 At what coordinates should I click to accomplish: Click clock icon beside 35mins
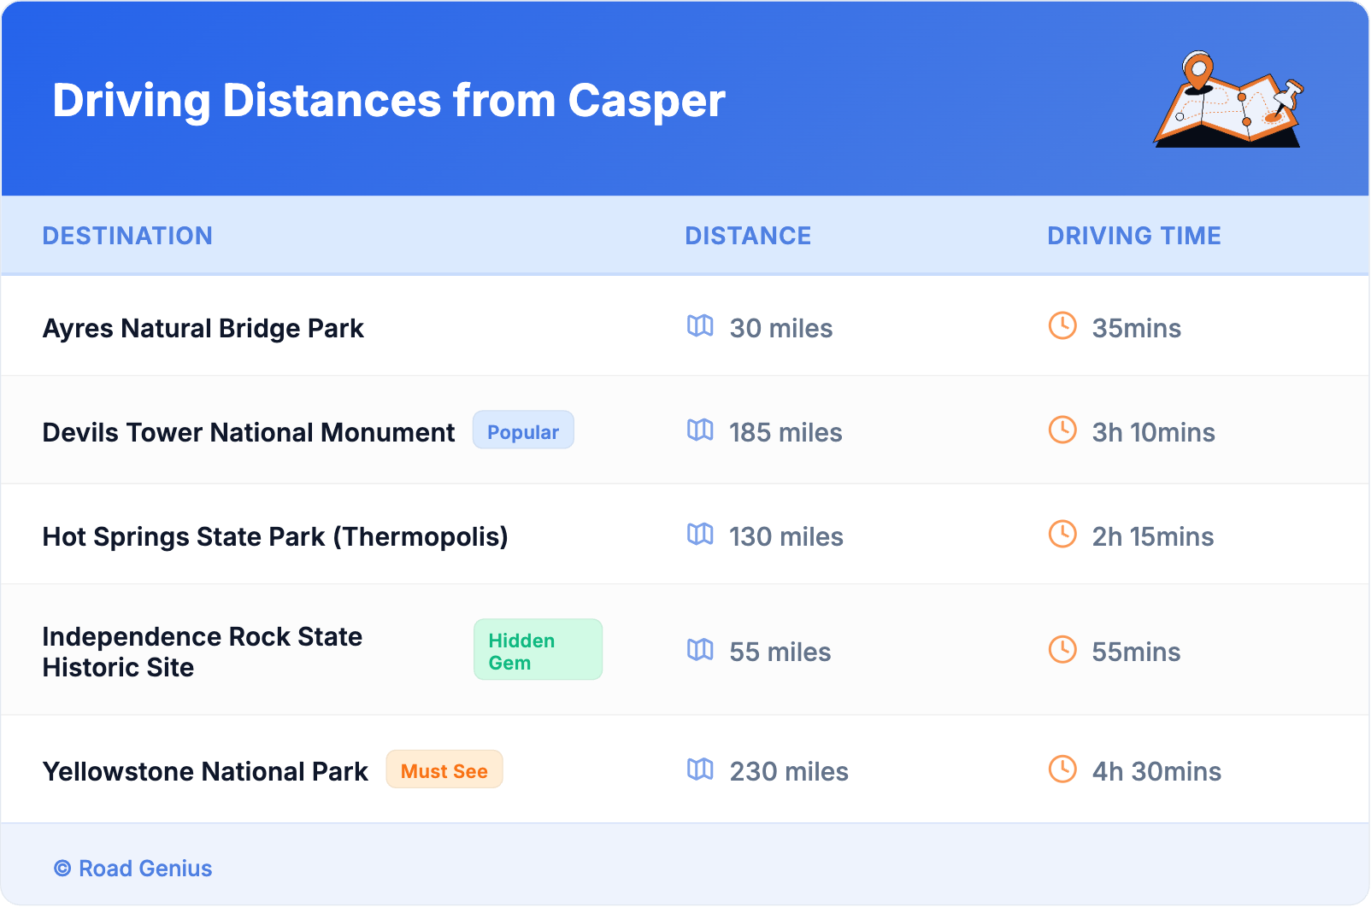pyautogui.click(x=1062, y=326)
